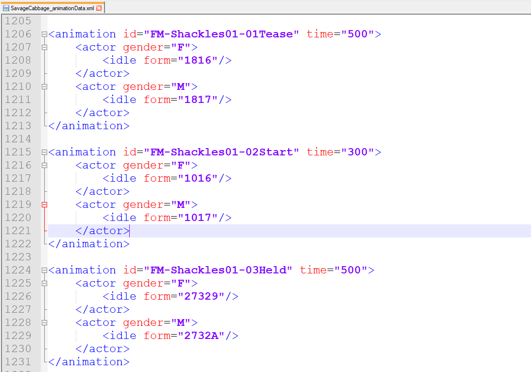Close the SavageCabbage_animationData.xml tab

pyautogui.click(x=99, y=8)
